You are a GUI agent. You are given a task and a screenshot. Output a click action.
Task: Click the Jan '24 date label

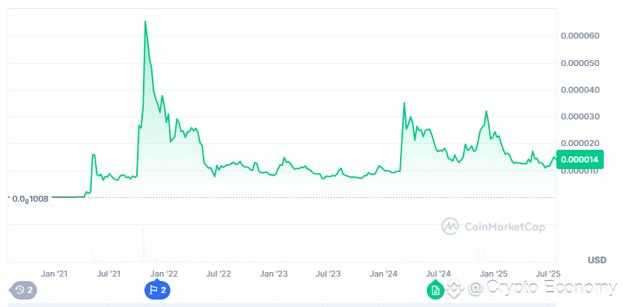[383, 274]
